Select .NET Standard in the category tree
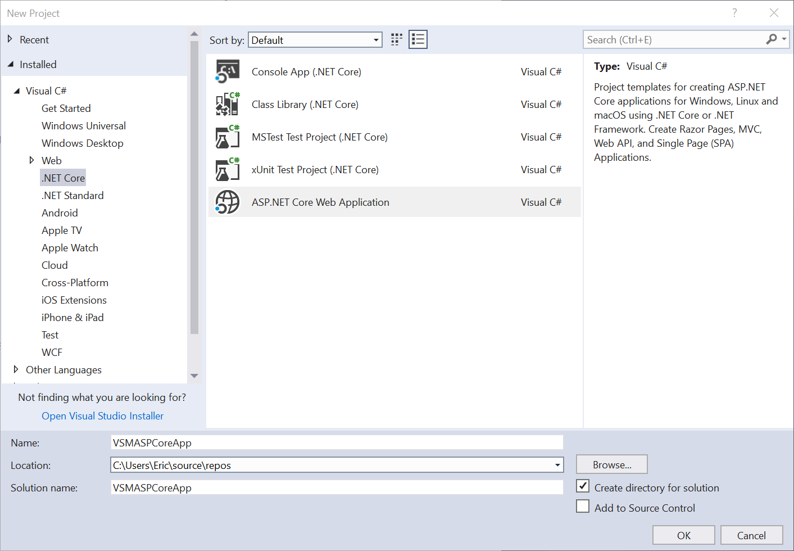The image size is (794, 551). [x=72, y=196]
